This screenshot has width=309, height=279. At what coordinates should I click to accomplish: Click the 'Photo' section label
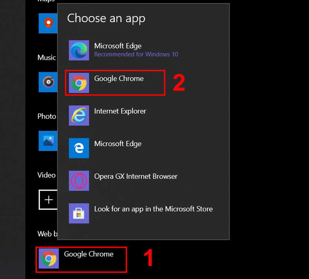[x=47, y=117]
